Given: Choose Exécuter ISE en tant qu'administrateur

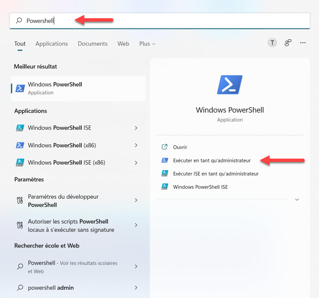Looking at the screenshot, I should click(216, 174).
